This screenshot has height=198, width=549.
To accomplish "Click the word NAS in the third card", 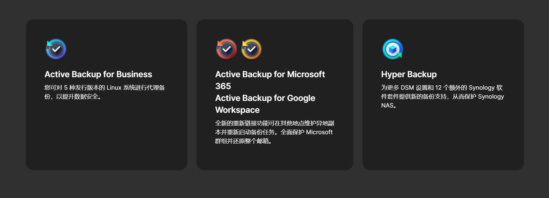I will (387, 105).
